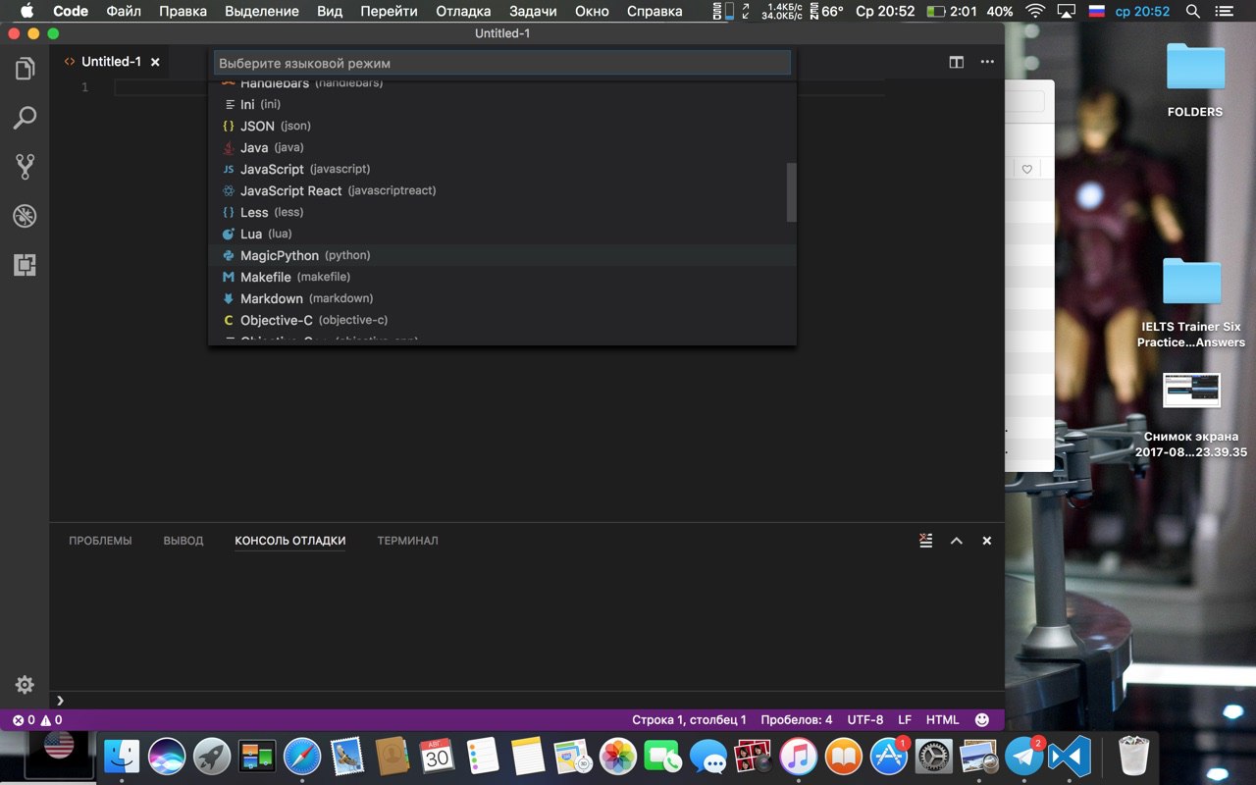Screen dimensions: 1256x785
Task: Open the Правка menu
Action: (x=183, y=12)
